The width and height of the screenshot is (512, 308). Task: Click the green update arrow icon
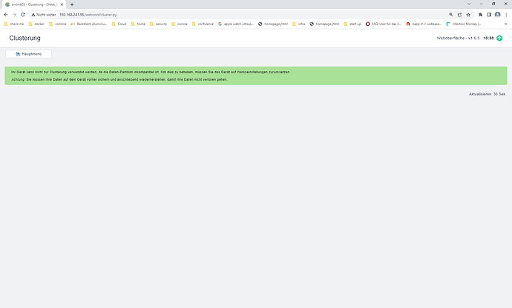(x=499, y=38)
